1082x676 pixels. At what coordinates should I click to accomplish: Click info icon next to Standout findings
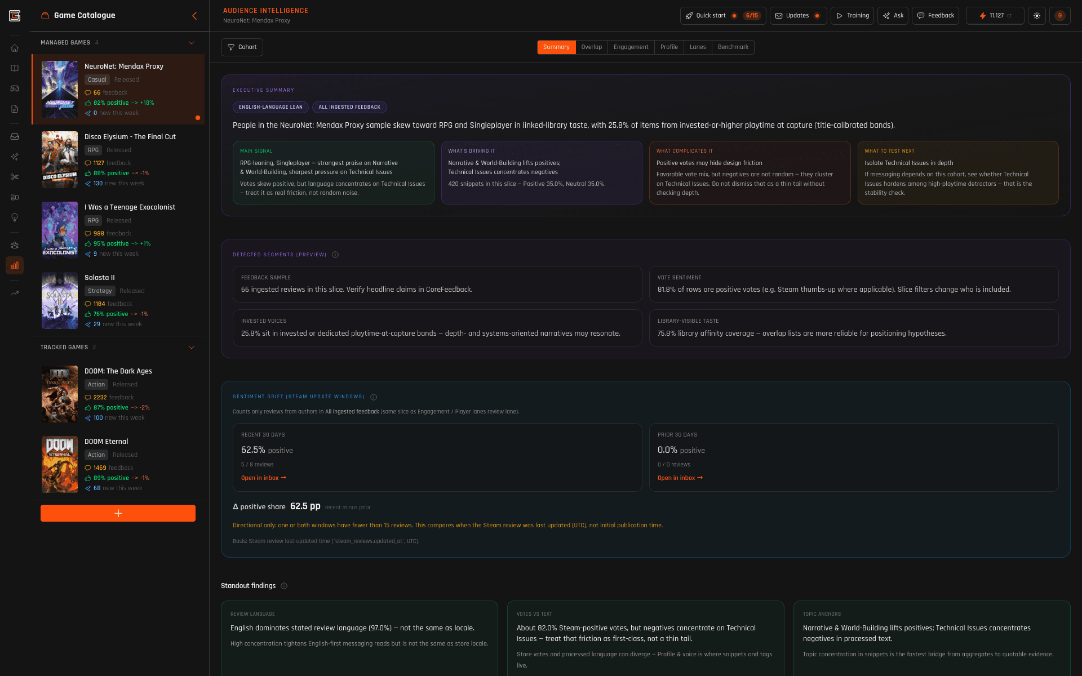pyautogui.click(x=284, y=586)
